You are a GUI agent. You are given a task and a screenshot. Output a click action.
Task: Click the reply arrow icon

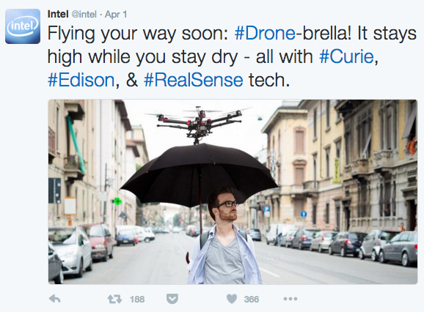coord(54,299)
